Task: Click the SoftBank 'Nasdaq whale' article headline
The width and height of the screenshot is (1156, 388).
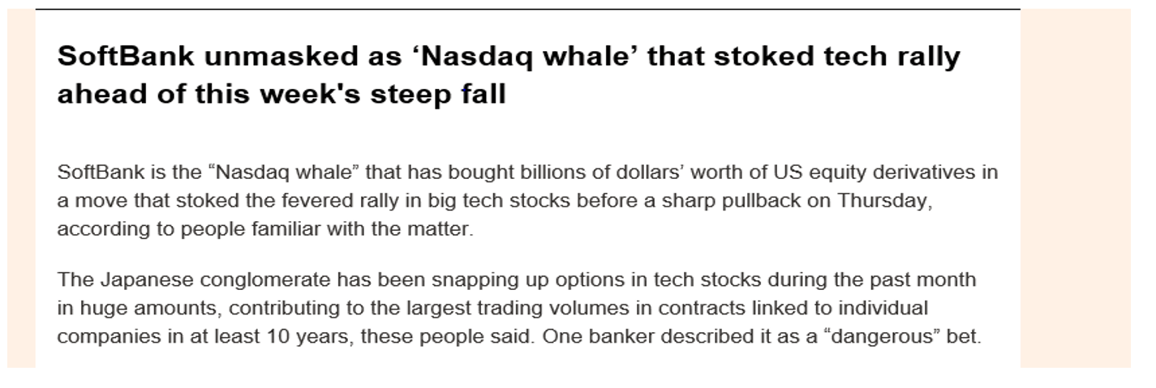Action: tap(509, 75)
